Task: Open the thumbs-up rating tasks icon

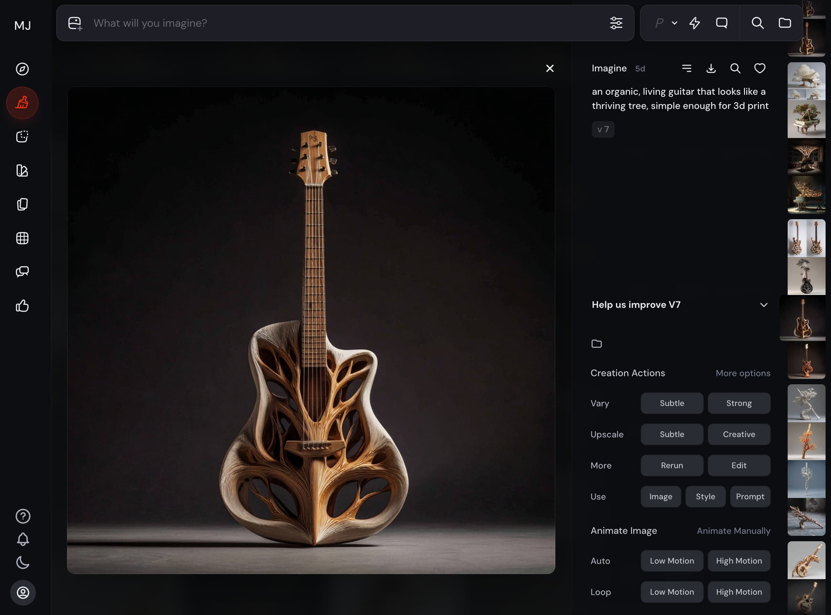Action: [x=22, y=305]
